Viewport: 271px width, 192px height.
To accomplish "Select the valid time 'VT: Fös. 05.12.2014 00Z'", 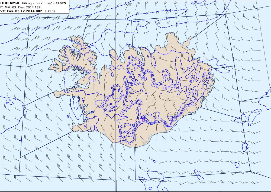I will pos(21,11).
